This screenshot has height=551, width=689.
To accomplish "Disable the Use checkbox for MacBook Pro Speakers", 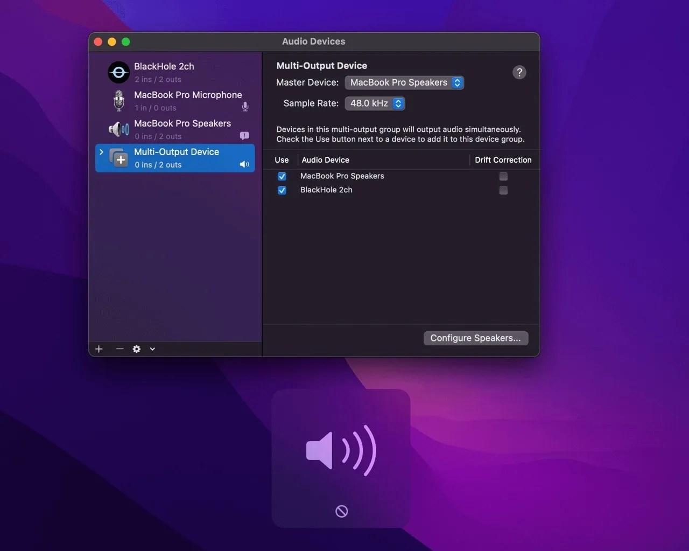I will point(282,176).
